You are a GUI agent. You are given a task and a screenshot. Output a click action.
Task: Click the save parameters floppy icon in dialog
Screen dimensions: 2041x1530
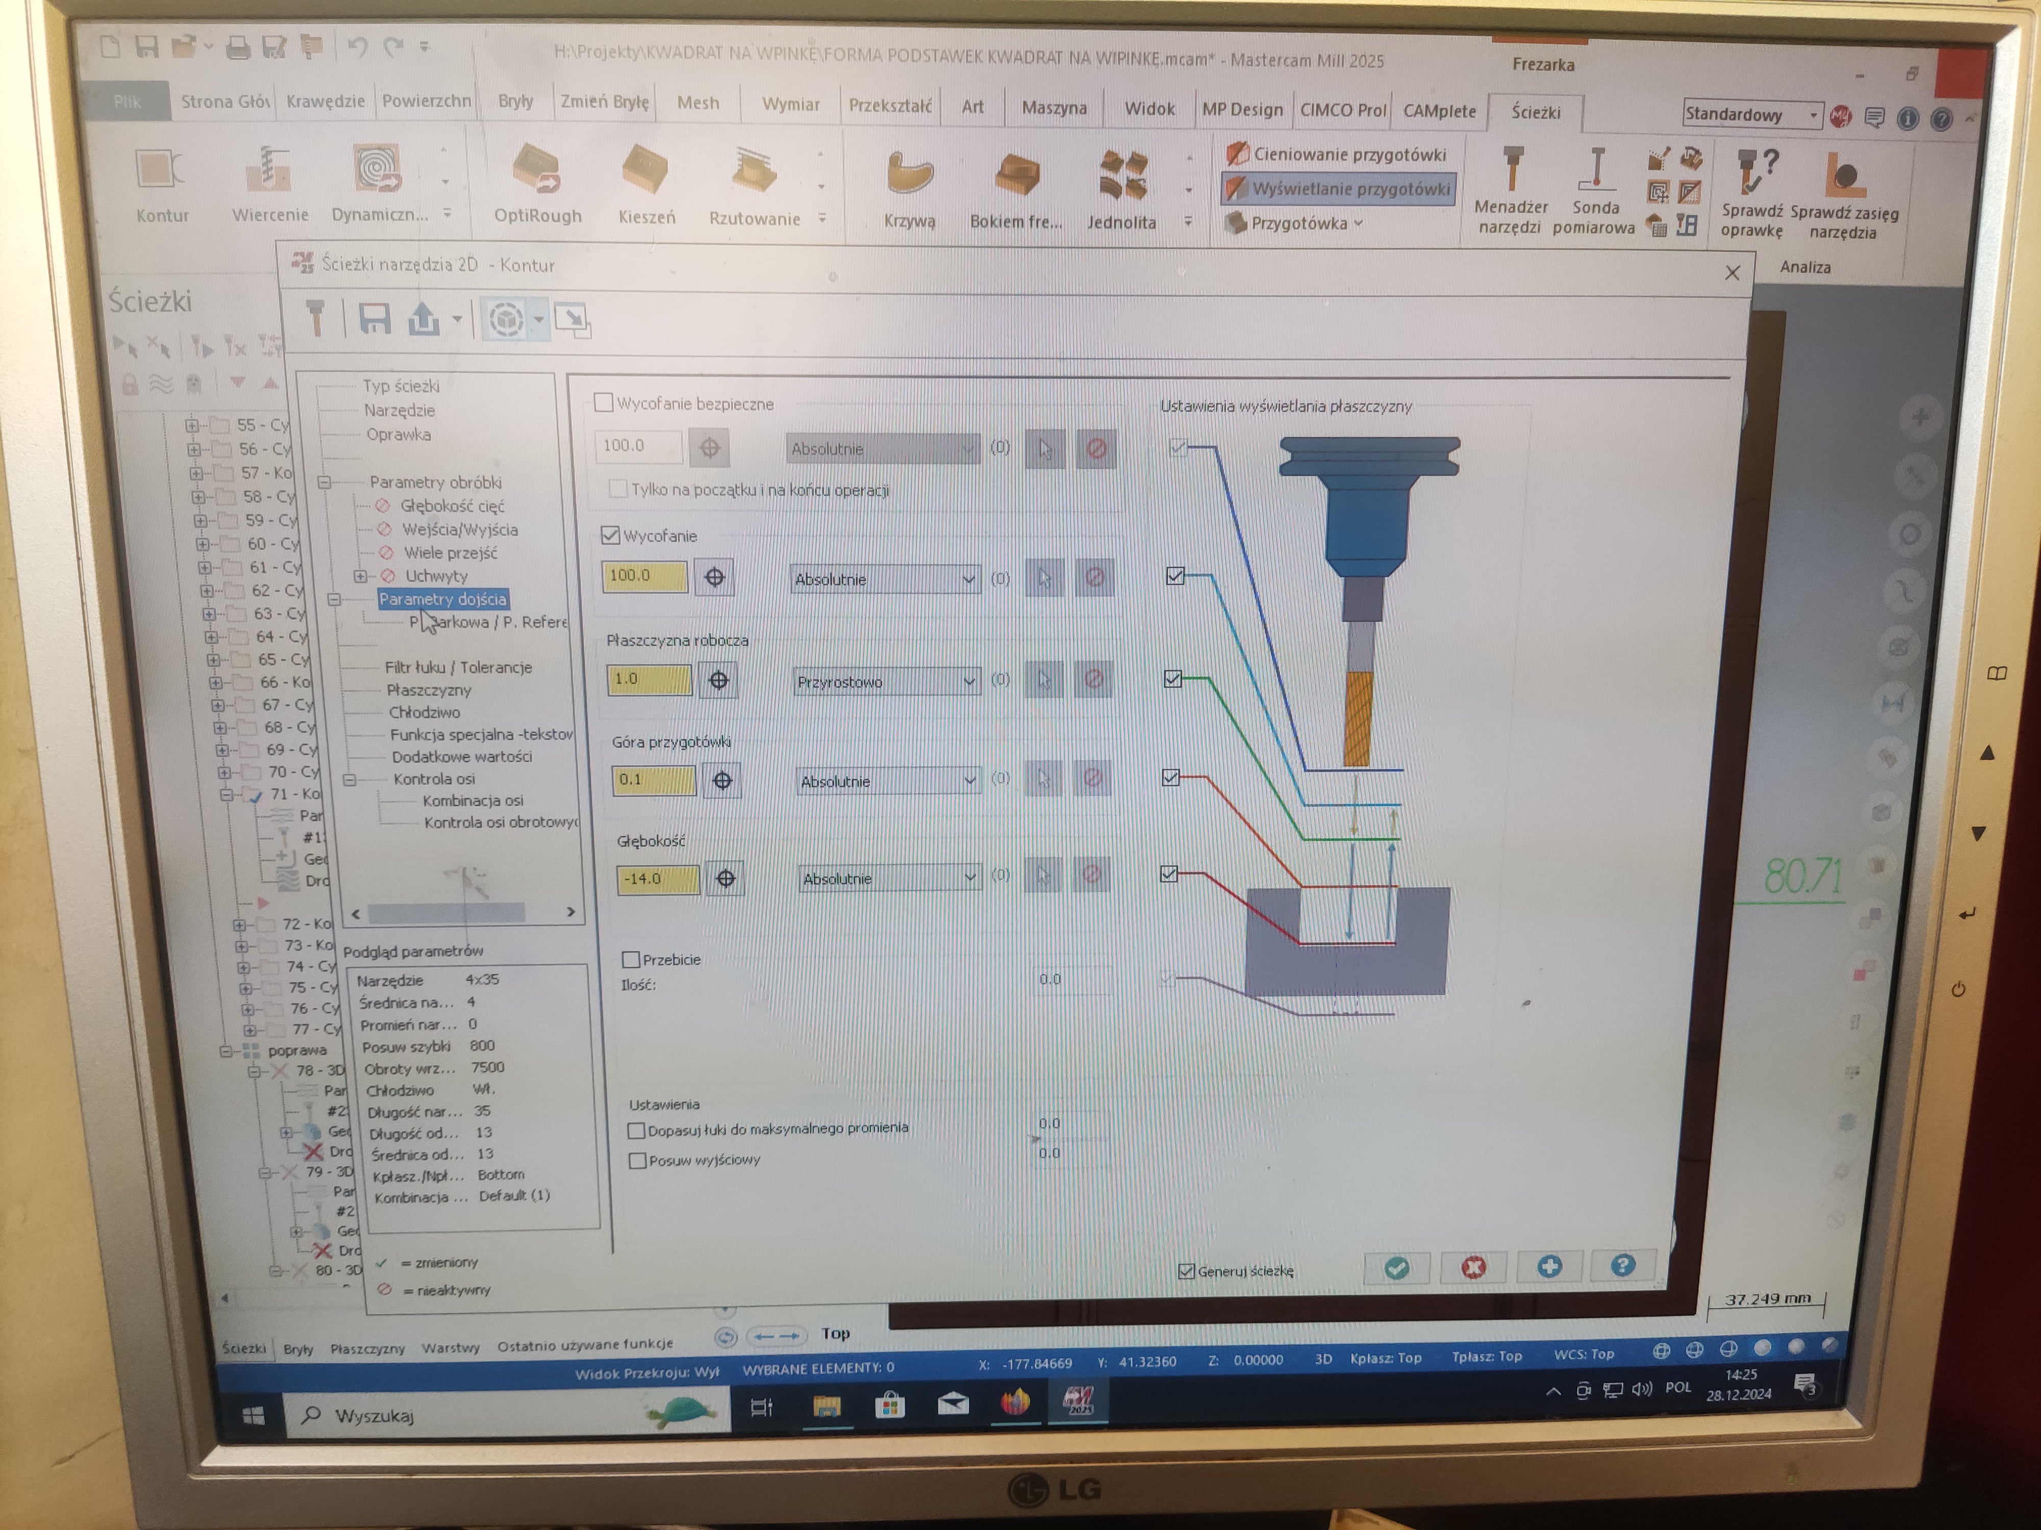[x=375, y=319]
